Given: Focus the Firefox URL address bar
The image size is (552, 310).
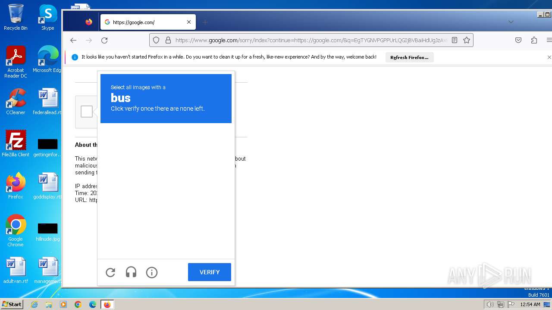Looking at the screenshot, I should tap(311, 40).
